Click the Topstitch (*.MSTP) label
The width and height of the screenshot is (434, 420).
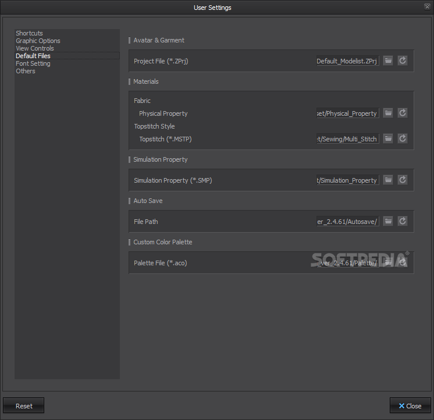[x=165, y=139]
